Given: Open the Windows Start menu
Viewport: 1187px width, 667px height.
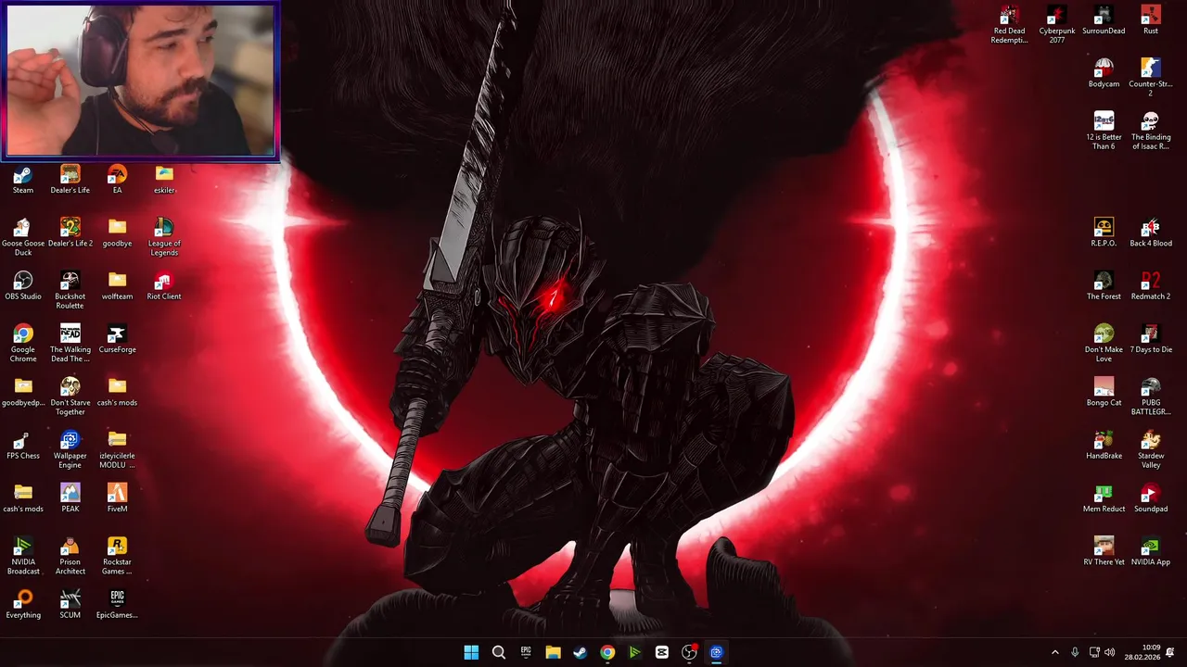Looking at the screenshot, I should coord(471,652).
